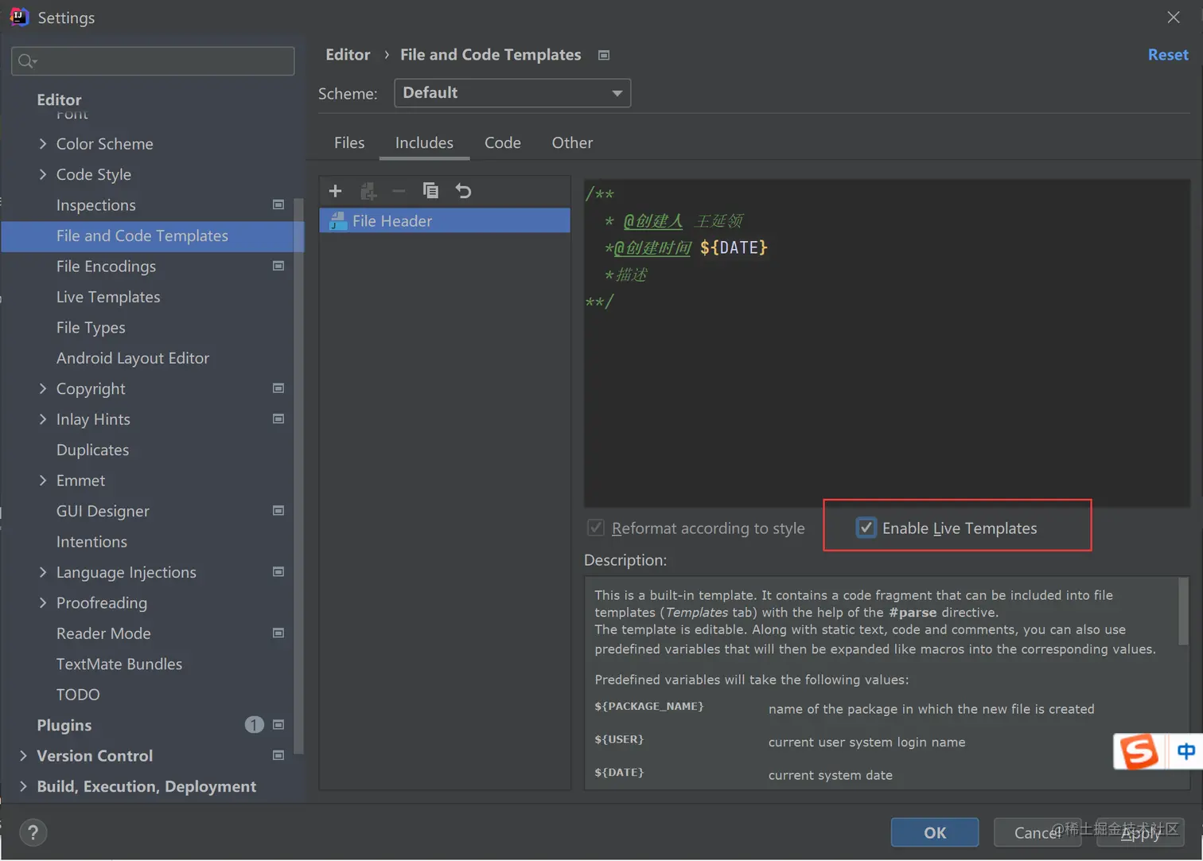Open the Scheme dropdown set to Default
This screenshot has width=1203, height=861.
512,93
